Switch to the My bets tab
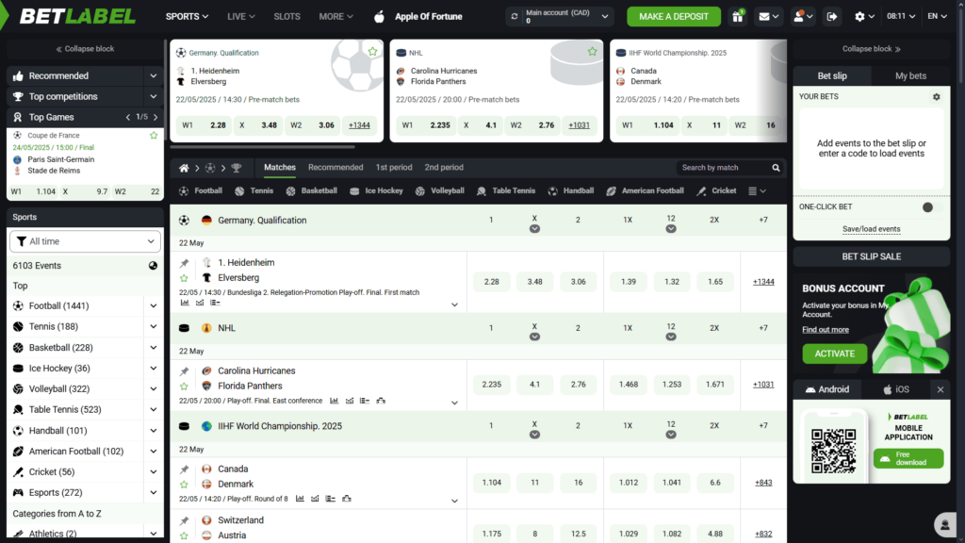Screen dimensions: 965x543 910,75
